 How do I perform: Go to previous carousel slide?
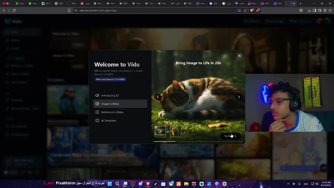158,97
